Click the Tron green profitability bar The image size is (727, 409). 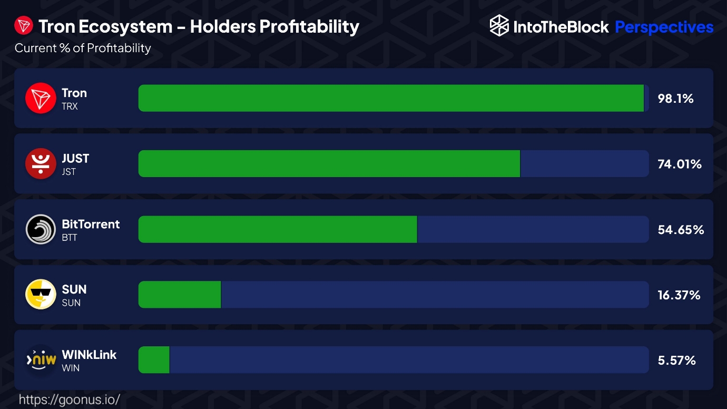tap(391, 98)
